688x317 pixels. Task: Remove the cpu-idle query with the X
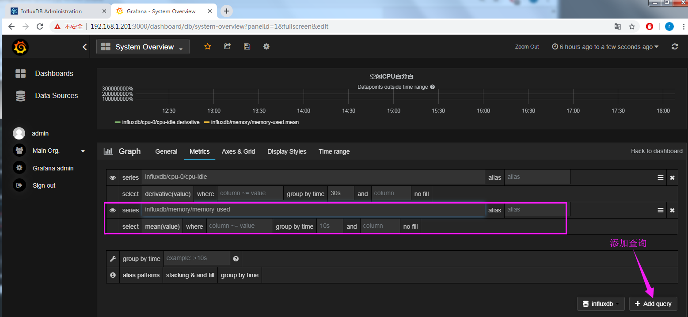click(672, 177)
